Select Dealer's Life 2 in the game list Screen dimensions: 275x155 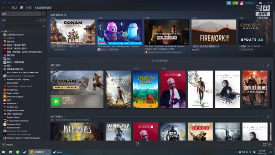coord(13,93)
